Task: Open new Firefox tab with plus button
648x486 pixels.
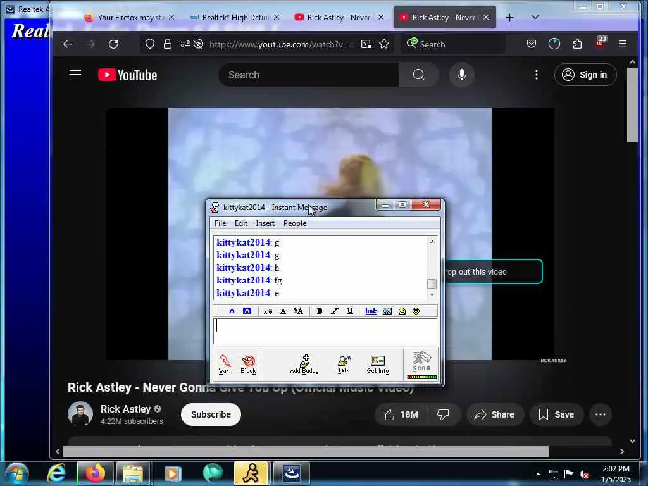Action: click(x=509, y=17)
